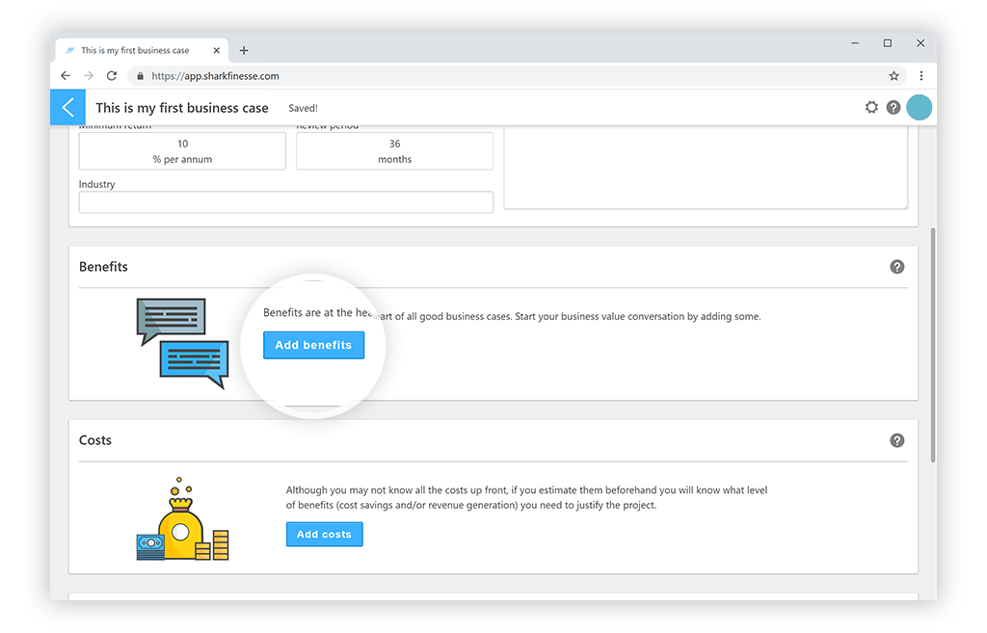Viewport: 987px width, 633px height.
Task: Click the user profile avatar circle
Action: tap(920, 108)
